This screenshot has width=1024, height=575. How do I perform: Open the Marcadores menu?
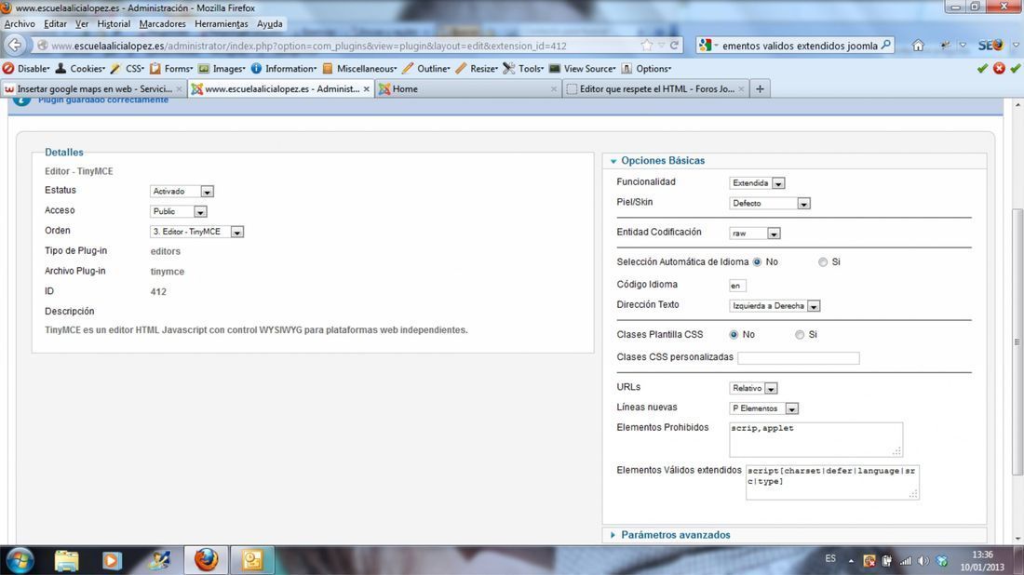(162, 24)
